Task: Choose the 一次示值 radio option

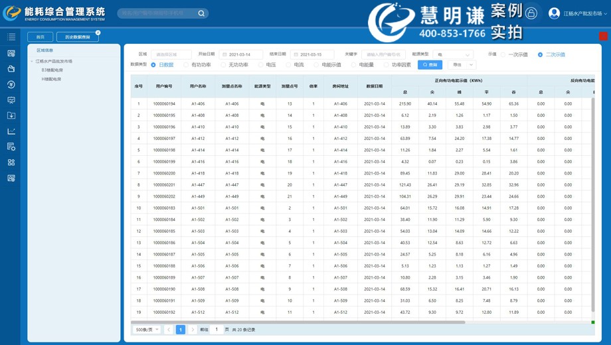Action: [x=503, y=54]
